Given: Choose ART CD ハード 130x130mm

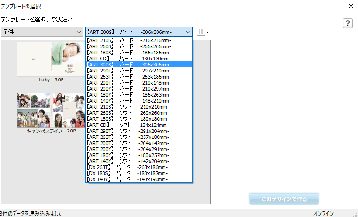Looking at the screenshot, I should (x=139, y=59).
